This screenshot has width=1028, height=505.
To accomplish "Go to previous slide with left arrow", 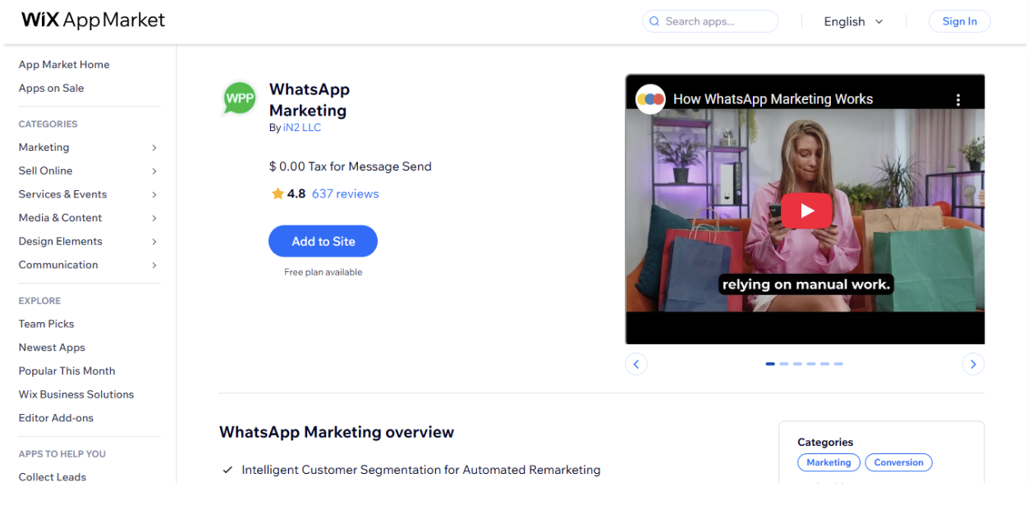I will click(x=636, y=363).
